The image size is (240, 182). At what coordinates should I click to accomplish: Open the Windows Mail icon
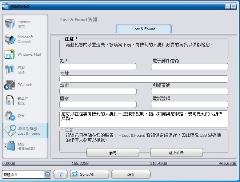tap(10, 54)
